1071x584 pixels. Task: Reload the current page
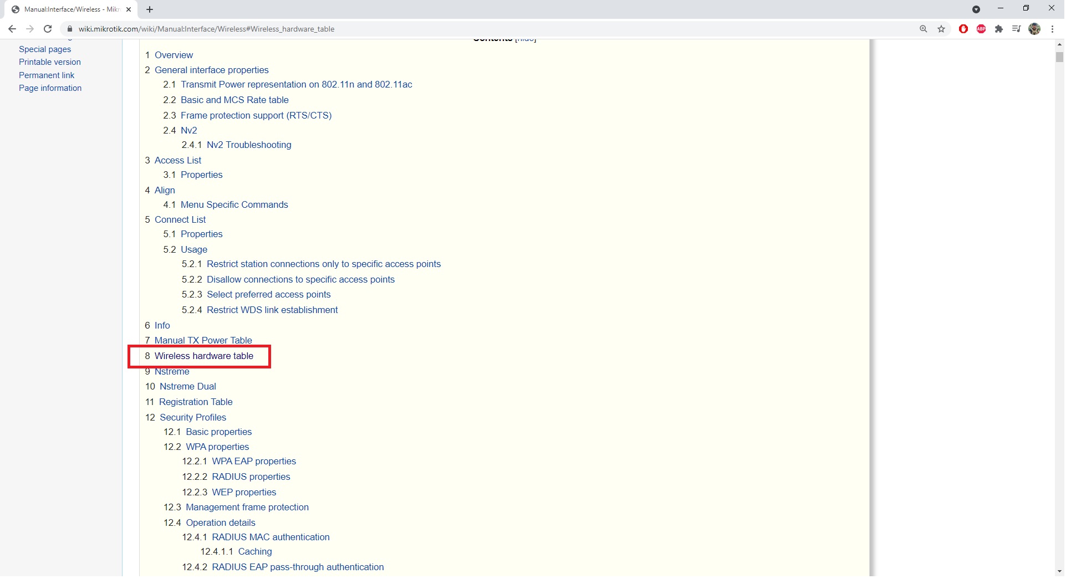coord(48,29)
